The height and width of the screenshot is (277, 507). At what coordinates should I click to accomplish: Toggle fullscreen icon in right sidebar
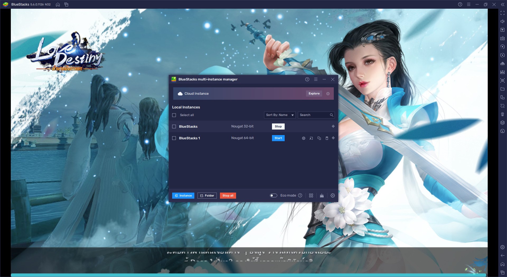tap(502, 13)
